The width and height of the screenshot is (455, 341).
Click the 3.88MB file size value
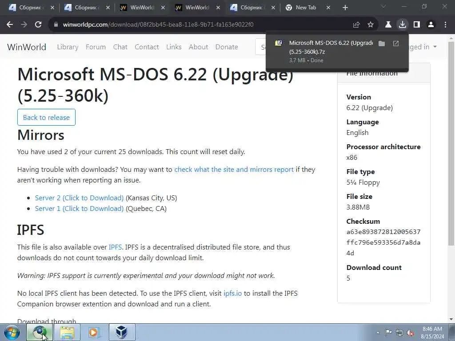358,207
